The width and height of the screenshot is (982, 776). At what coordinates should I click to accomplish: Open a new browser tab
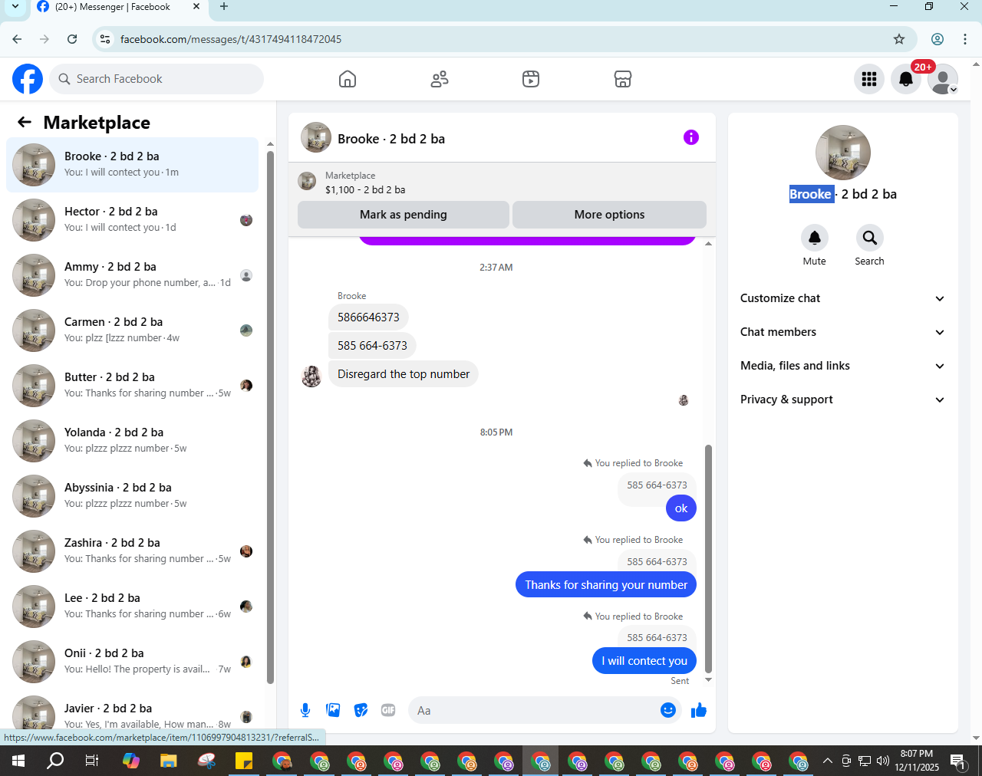tap(224, 7)
